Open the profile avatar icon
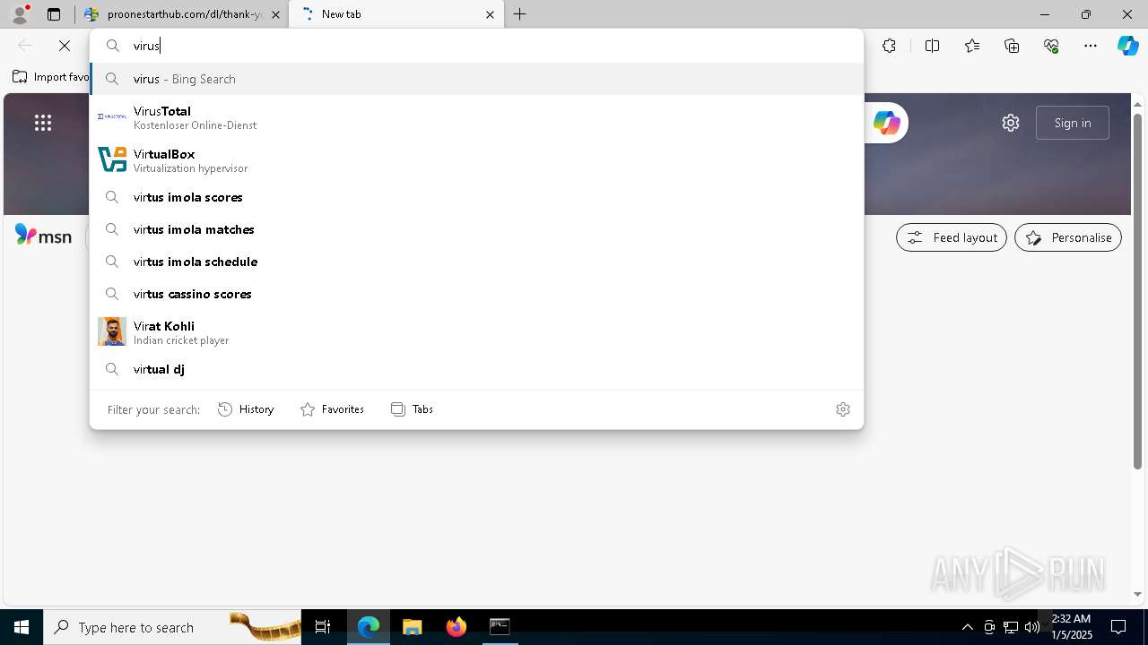 tap(20, 14)
